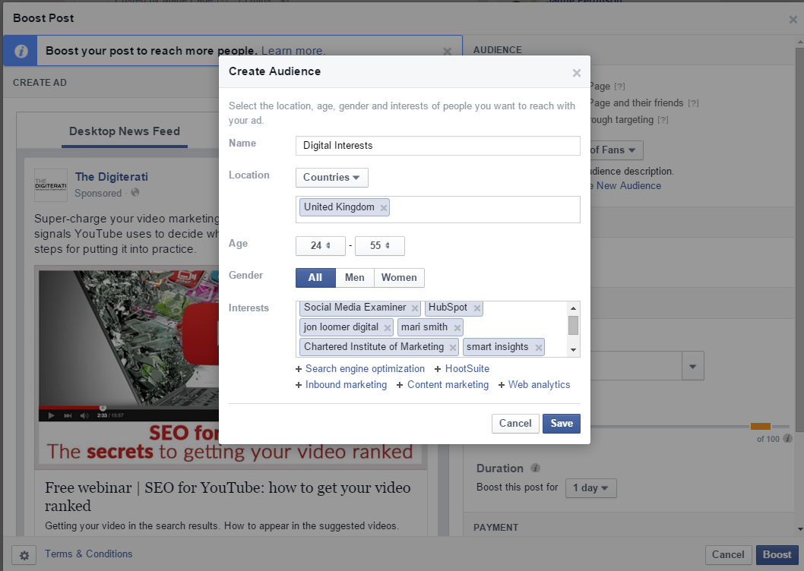Remove smart insights interest tag
The width and height of the screenshot is (804, 571).
[538, 348]
